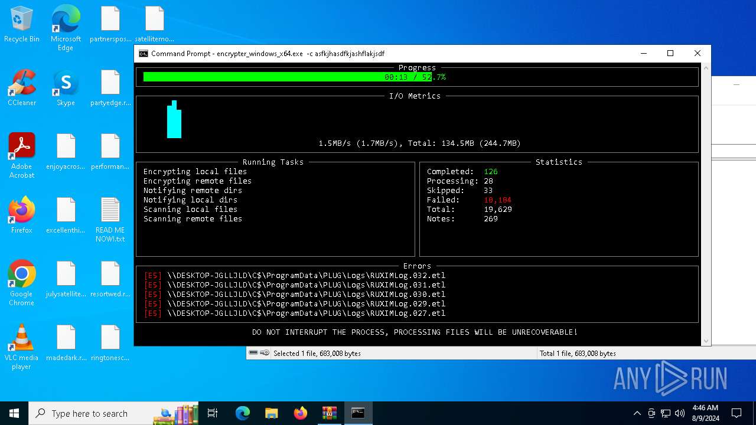The height and width of the screenshot is (425, 756).
Task: Open network status tray icon
Action: tap(666, 413)
